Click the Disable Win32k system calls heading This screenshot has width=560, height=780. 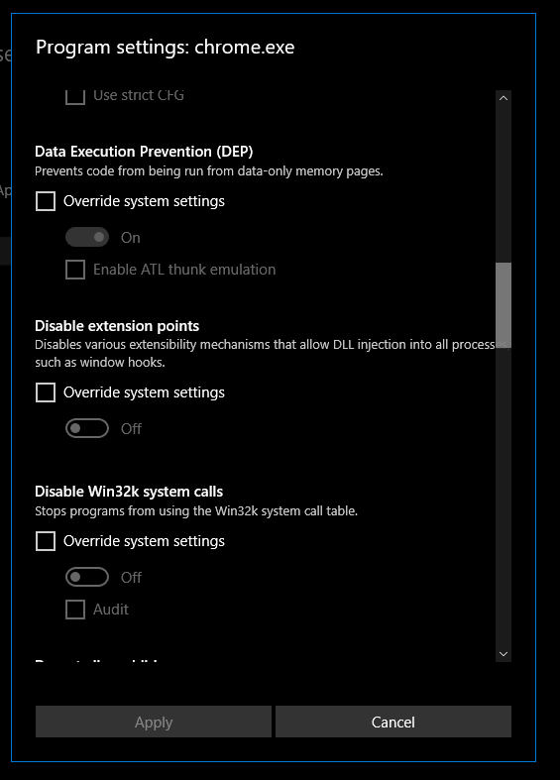tap(129, 492)
